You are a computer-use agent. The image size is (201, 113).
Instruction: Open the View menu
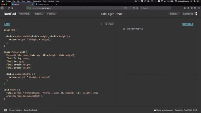coord(23,1)
